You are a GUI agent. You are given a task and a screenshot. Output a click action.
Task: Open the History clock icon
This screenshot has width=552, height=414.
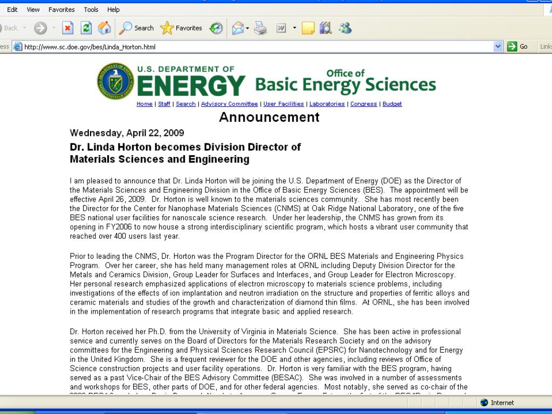(216, 28)
